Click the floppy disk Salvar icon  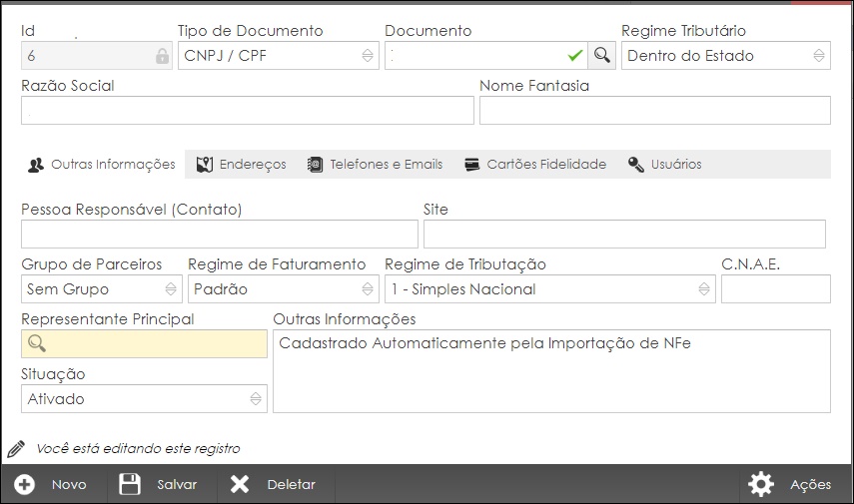[130, 484]
